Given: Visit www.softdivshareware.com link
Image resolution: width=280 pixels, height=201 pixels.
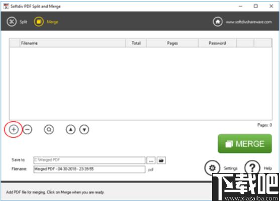Looking at the screenshot, I should pyautogui.click(x=249, y=22).
